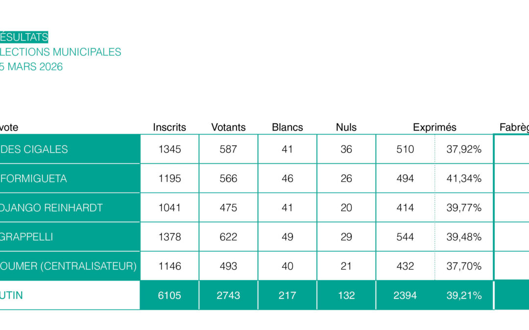Click the Blancs column header
529x330 pixels.
pos(288,127)
